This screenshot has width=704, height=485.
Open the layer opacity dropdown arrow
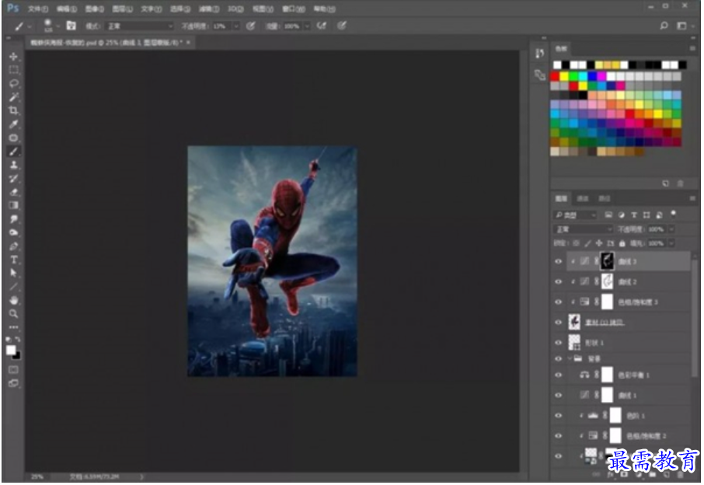click(x=671, y=229)
